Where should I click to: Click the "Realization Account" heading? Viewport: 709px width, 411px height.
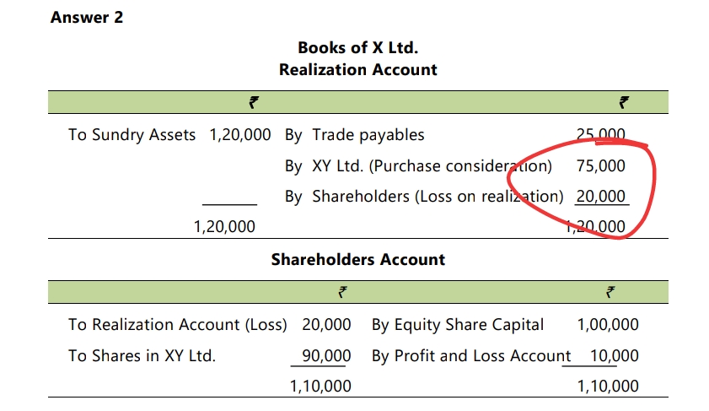[x=358, y=69]
